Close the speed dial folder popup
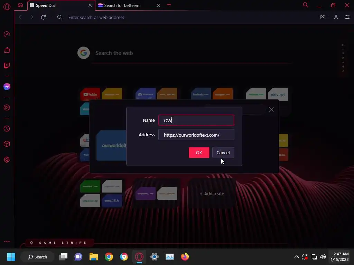 (271, 109)
